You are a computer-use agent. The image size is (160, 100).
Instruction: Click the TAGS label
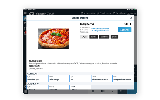click(x=84, y=37)
